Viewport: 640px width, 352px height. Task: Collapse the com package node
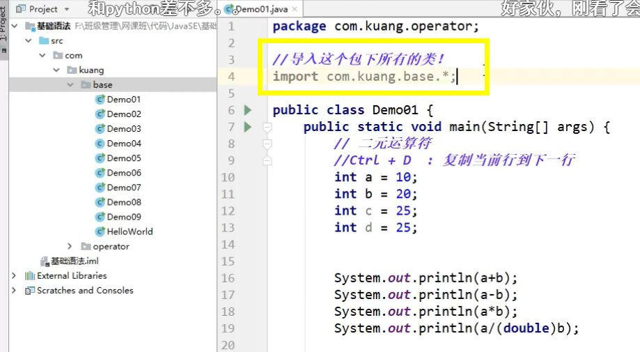click(42, 55)
